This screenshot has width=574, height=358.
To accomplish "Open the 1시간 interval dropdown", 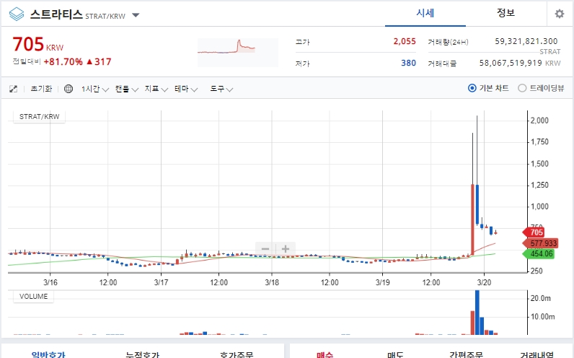I will pos(94,89).
